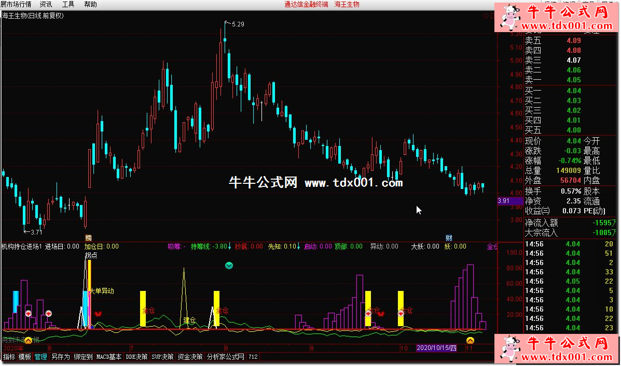Click the down arrow next to 先知 value

(298, 246)
